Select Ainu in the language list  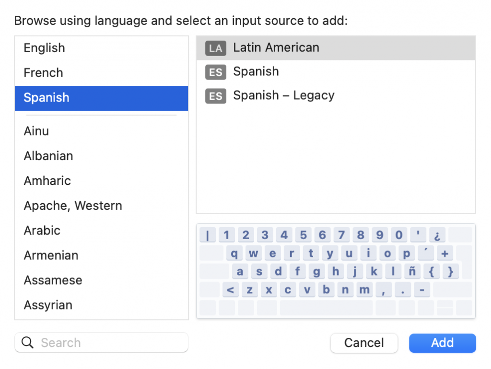36,131
